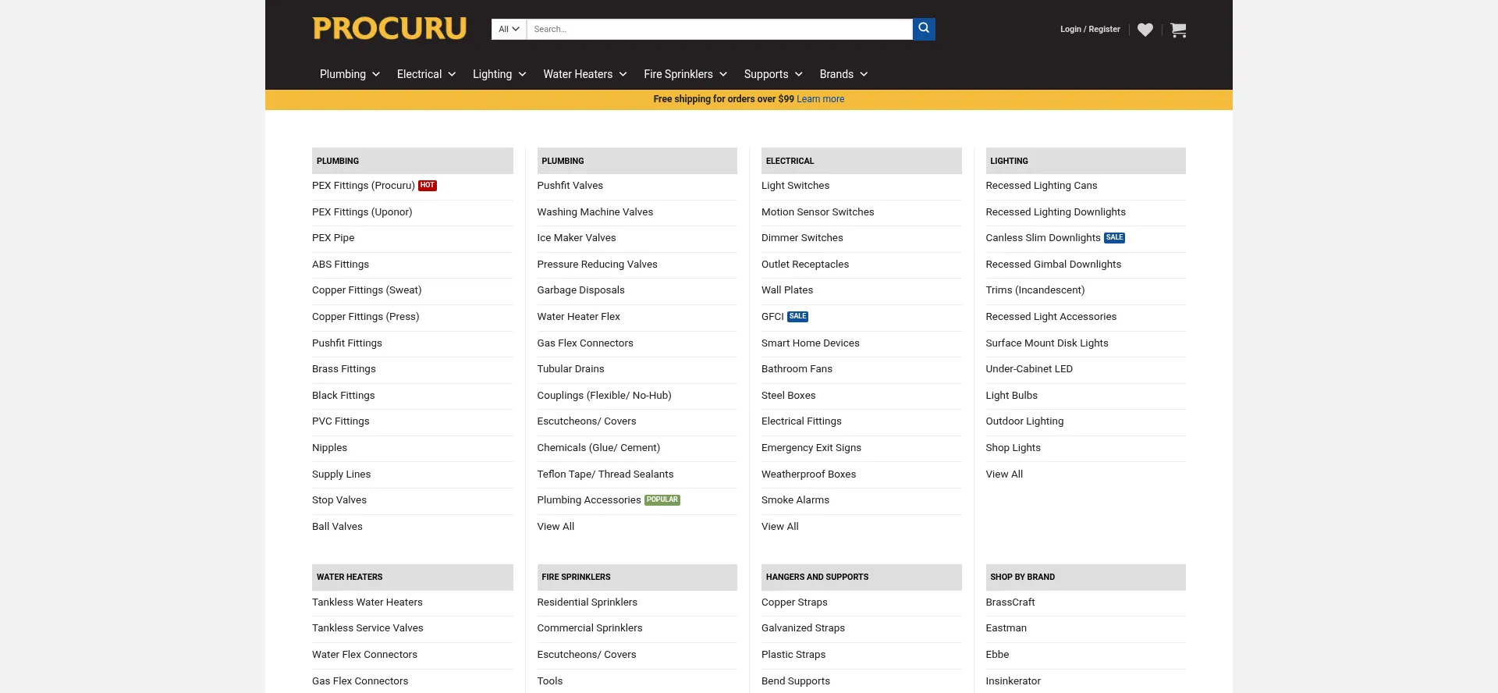Screen dimensions: 1498x693
Task: Open Motion Sensor Switches
Action: (x=818, y=212)
